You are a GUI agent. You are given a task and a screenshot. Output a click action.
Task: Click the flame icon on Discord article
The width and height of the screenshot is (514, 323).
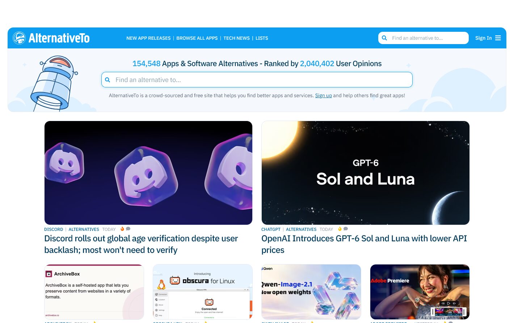(x=122, y=229)
